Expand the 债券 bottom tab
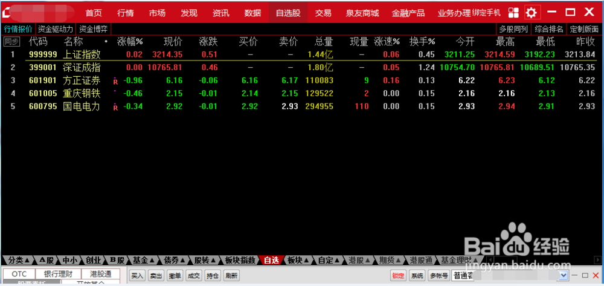This screenshot has width=604, height=286. [x=174, y=260]
